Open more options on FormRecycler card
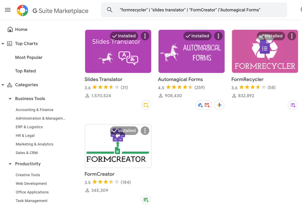Image resolution: width=302 pixels, height=210 pixels. click(292, 36)
